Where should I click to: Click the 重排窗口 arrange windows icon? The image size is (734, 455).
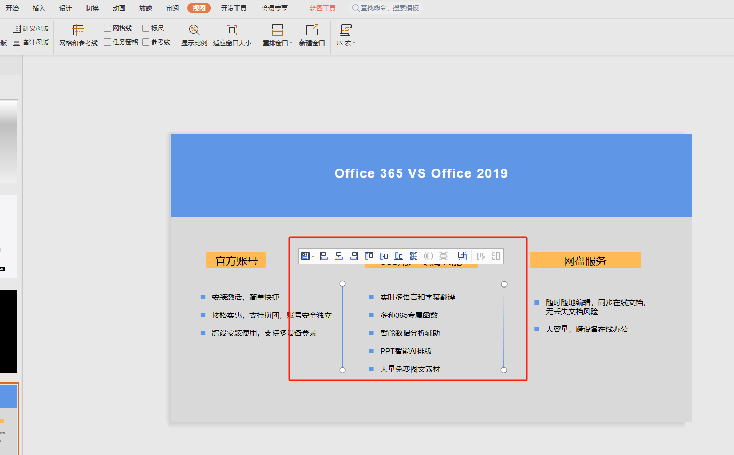277,30
